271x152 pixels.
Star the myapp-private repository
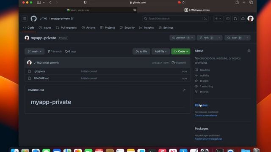click(234, 38)
